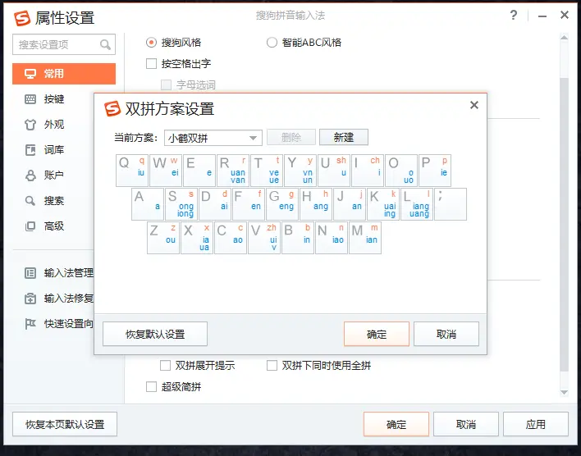Click the N key mapped to iao
The height and width of the screenshot is (456, 581).
(x=332, y=238)
